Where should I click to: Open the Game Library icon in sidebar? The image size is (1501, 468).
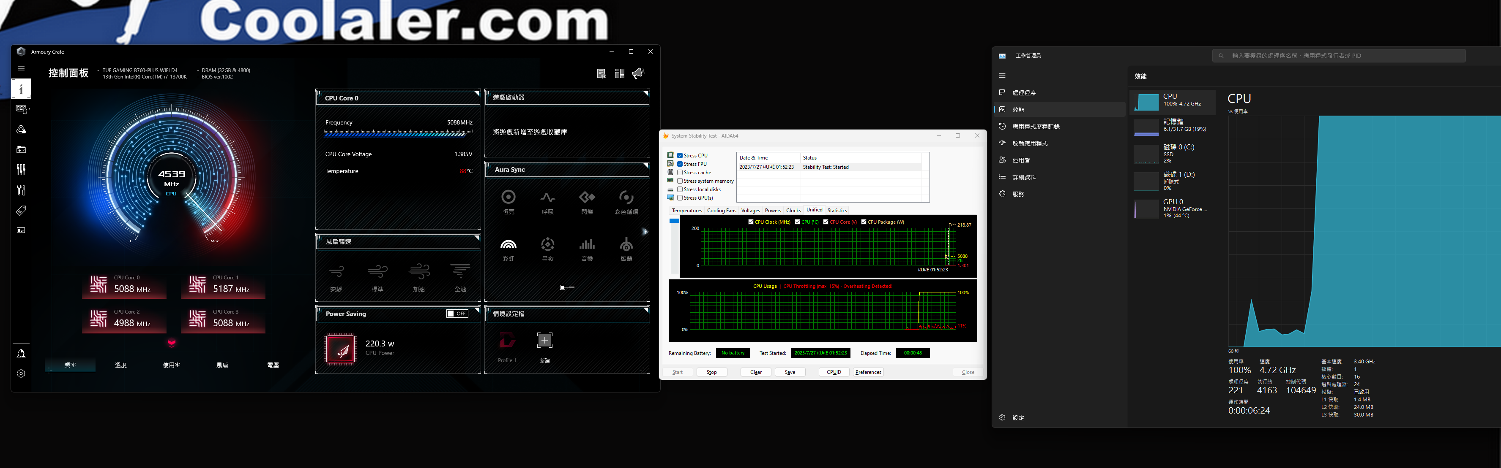(21, 149)
